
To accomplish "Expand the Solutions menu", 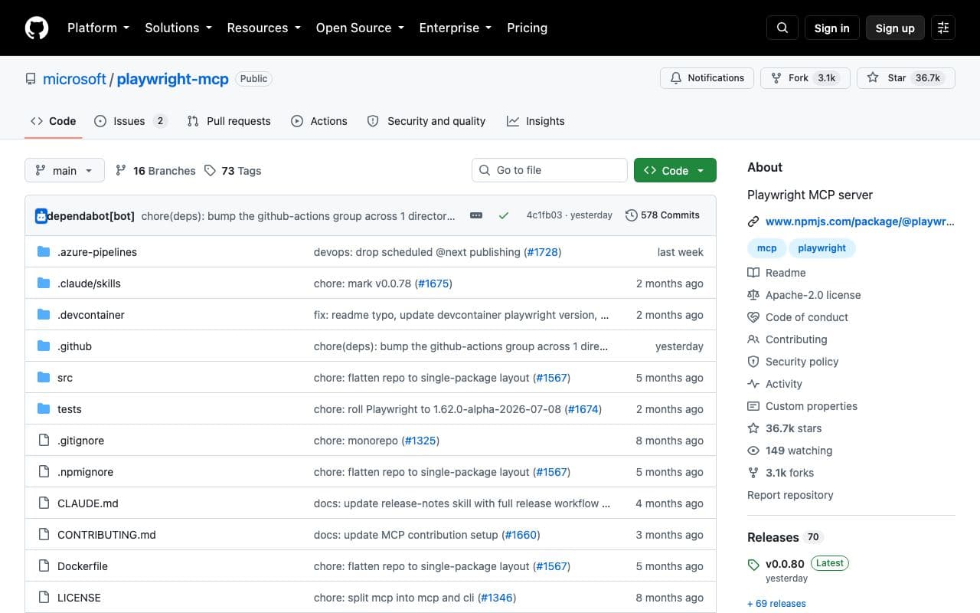I will pyautogui.click(x=178, y=28).
